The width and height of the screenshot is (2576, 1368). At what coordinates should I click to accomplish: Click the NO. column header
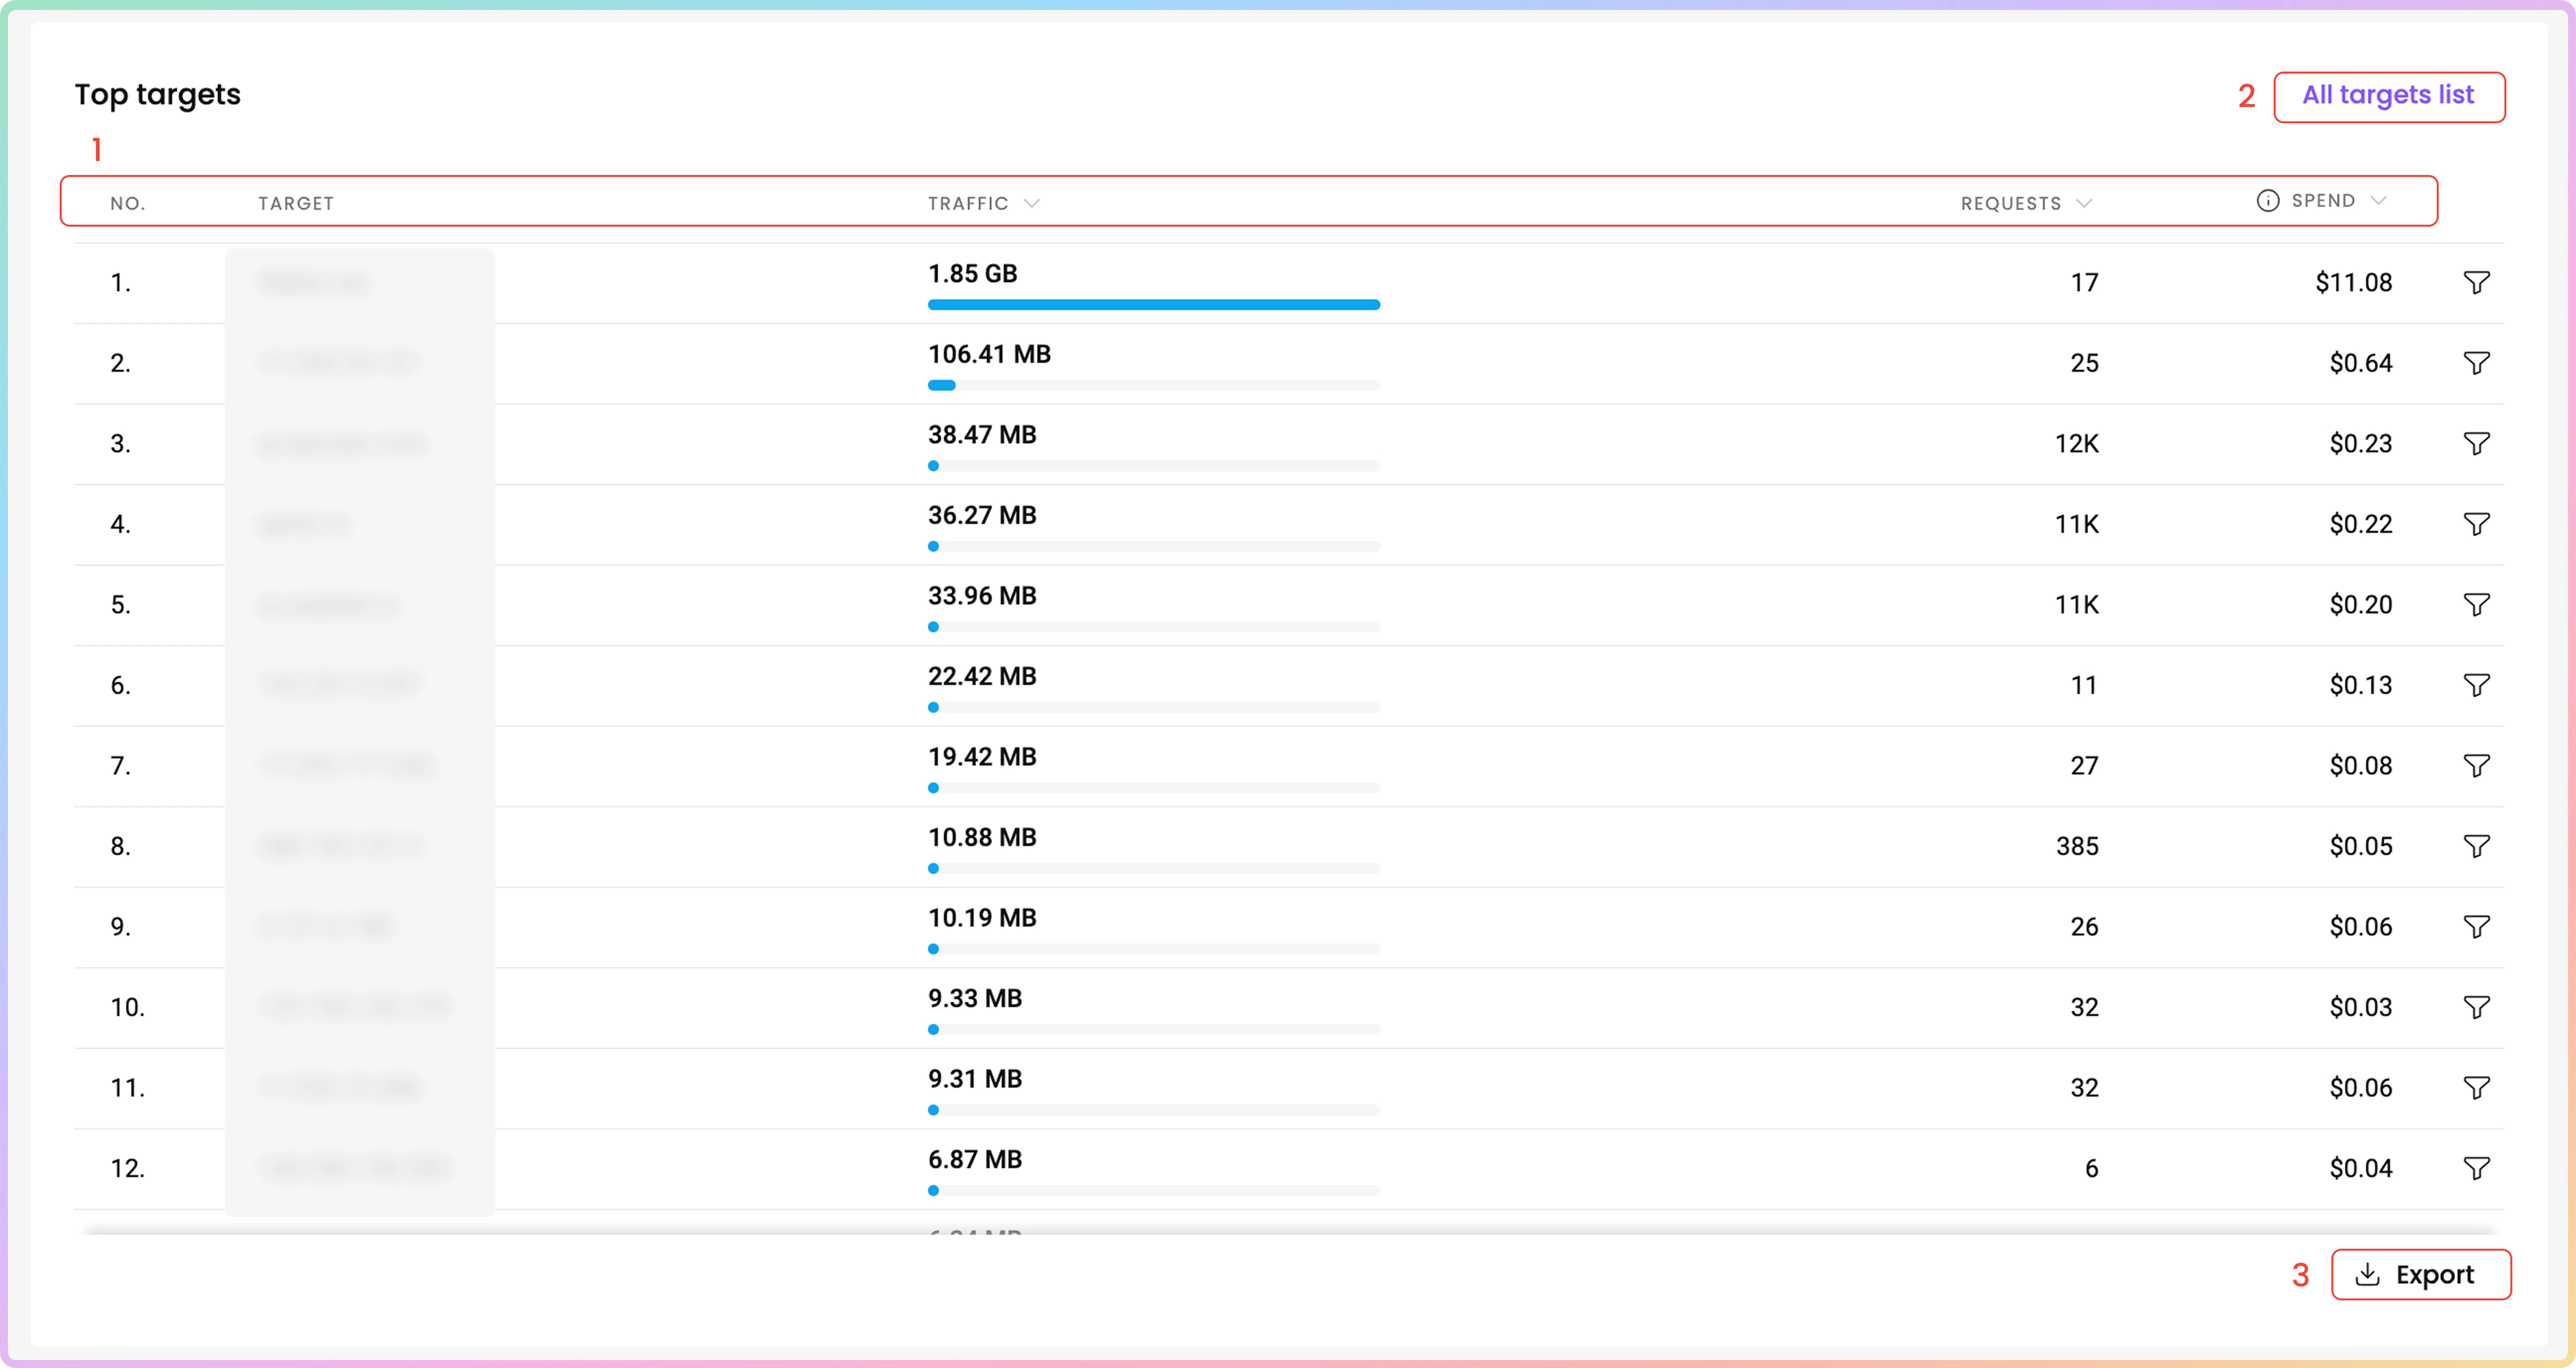(x=127, y=203)
